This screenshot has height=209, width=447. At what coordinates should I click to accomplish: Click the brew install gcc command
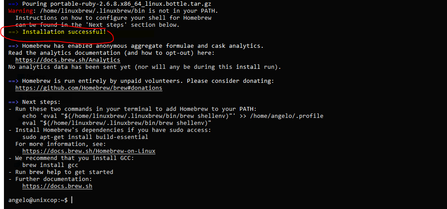point(50,165)
